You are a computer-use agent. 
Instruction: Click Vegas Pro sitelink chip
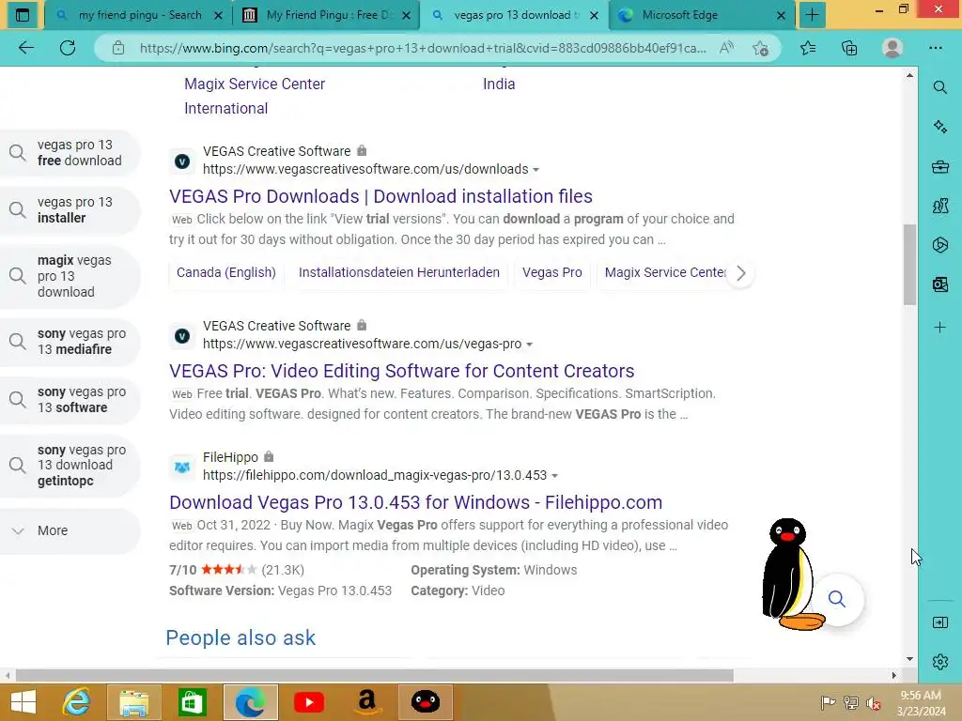coord(552,272)
